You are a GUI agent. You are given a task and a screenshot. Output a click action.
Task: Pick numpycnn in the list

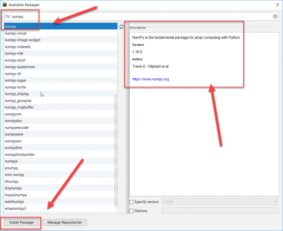tap(61, 114)
